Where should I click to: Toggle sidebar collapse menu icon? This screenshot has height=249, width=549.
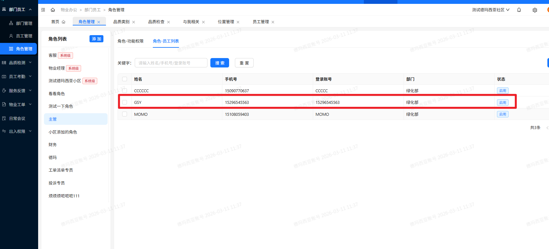[43, 10]
